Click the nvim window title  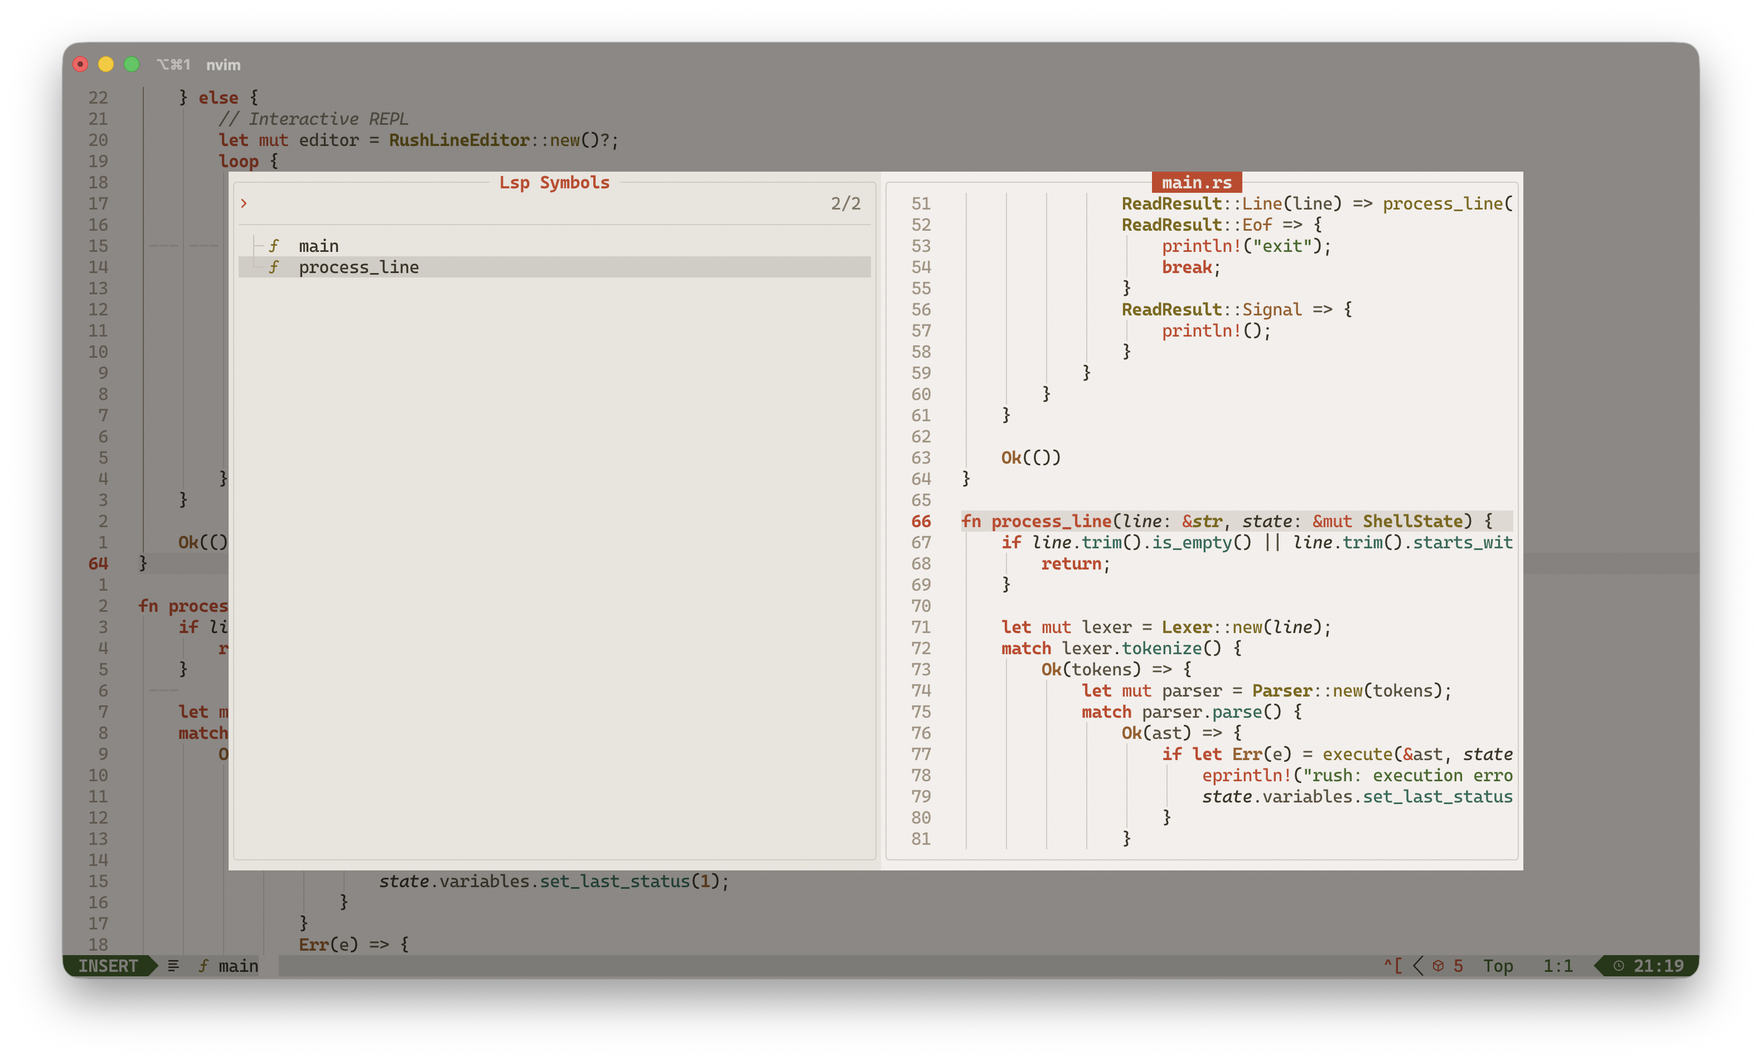coord(223,65)
